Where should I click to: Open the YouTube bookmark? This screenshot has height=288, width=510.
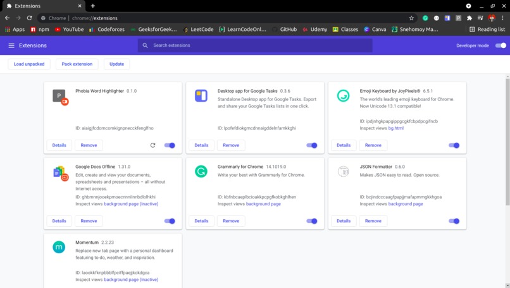pos(69,29)
